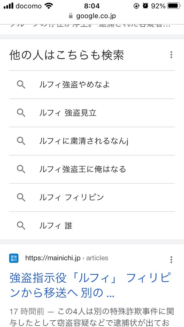Image resolution: width=184 pixels, height=327 pixels.
Task: Tap the 8:04 clock in the status bar
Action: pos(92,5)
